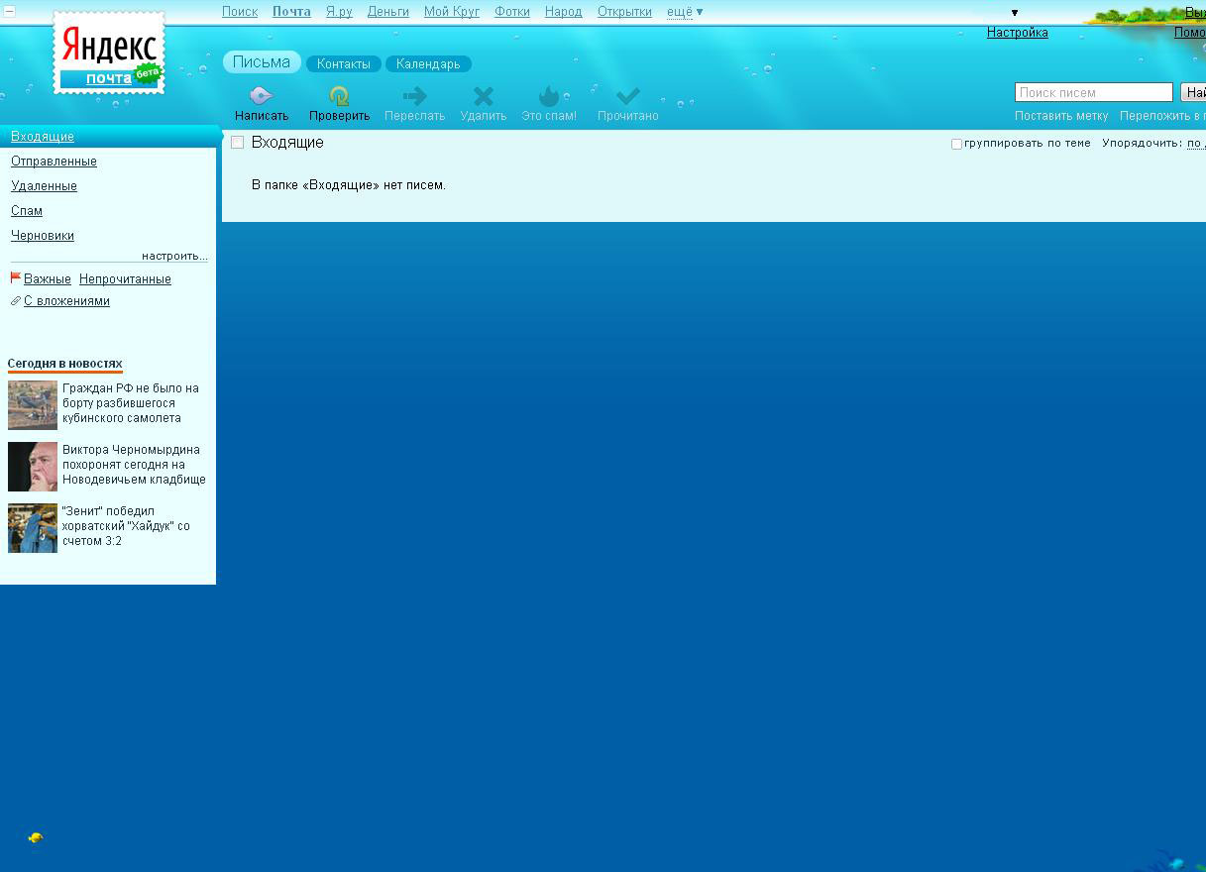The height and width of the screenshot is (872, 1206).
Task: Open the Фотки service link
Action: click(x=512, y=12)
